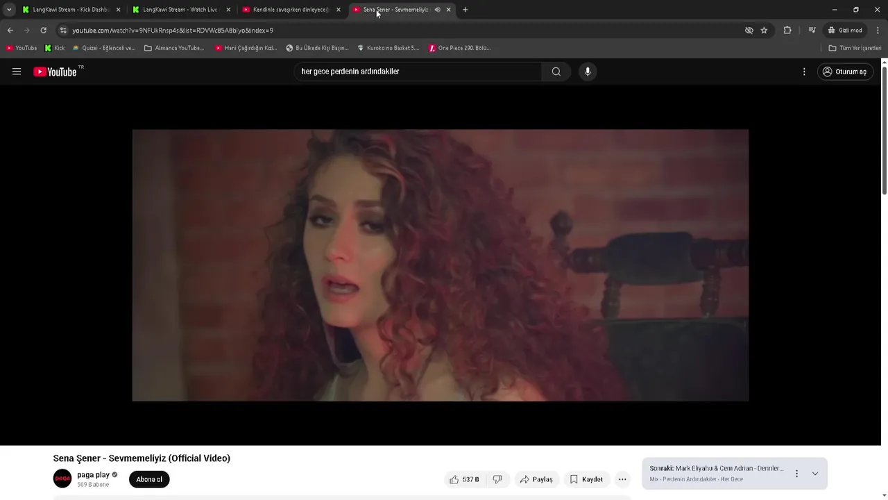The height and width of the screenshot is (500, 888).
Task: Open a new tab with plus button
Action: 465,10
